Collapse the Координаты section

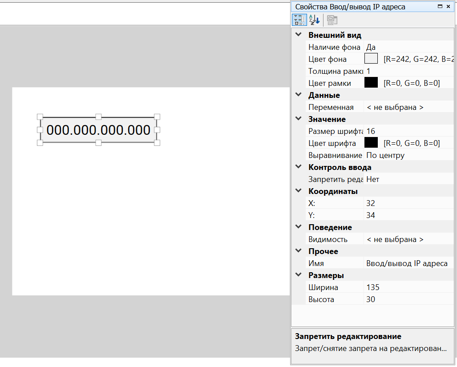299,191
